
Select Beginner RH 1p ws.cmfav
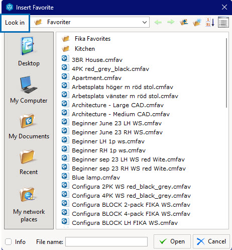click(x=108, y=150)
